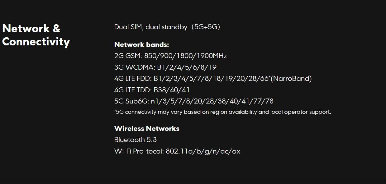
Task: Click the Dual SIM, dual standby line
Action: click(x=167, y=27)
